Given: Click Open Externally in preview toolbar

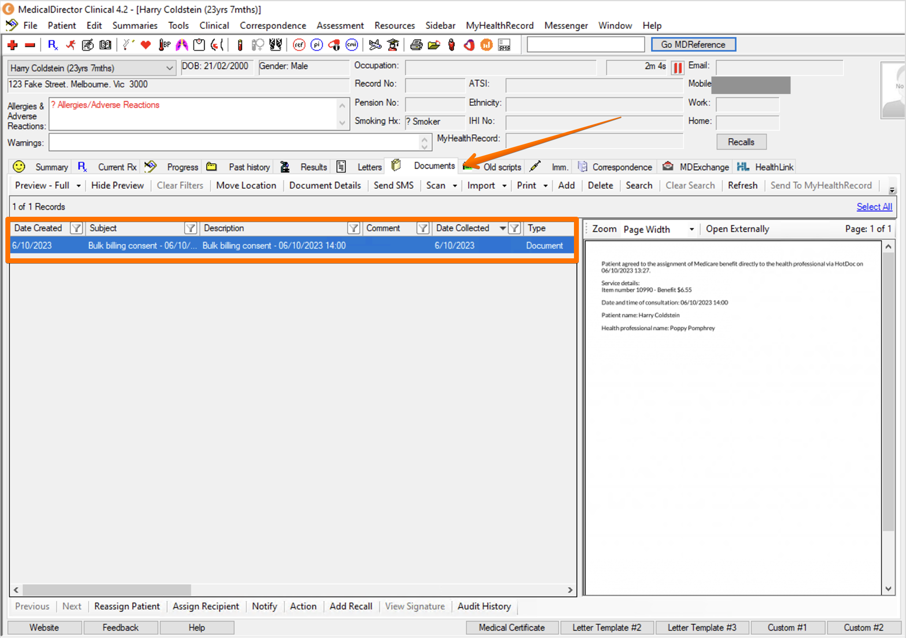Looking at the screenshot, I should coord(738,229).
